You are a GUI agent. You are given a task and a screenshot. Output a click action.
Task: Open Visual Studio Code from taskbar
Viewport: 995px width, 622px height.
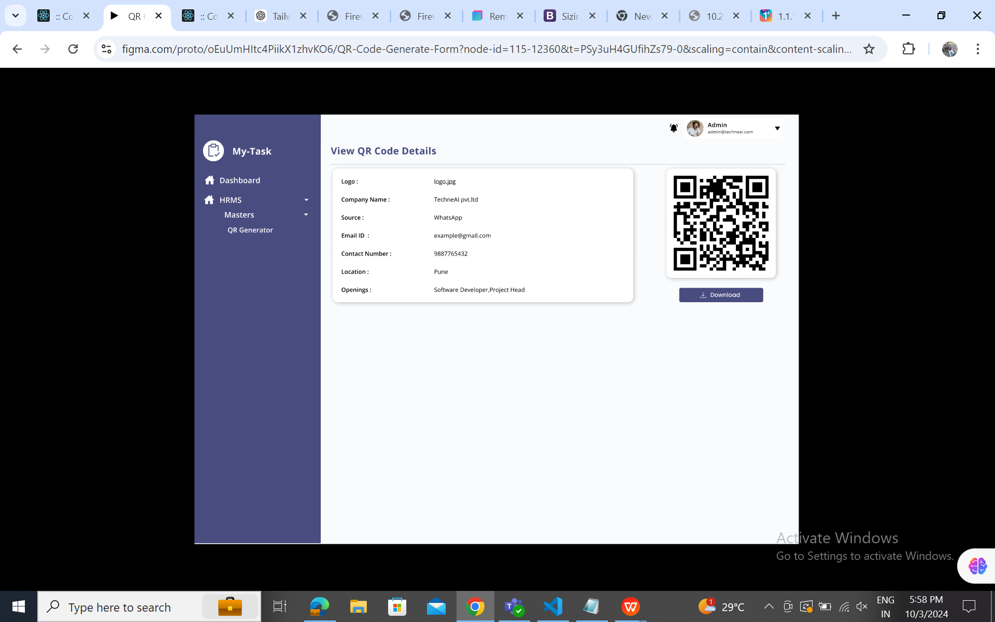pyautogui.click(x=553, y=606)
